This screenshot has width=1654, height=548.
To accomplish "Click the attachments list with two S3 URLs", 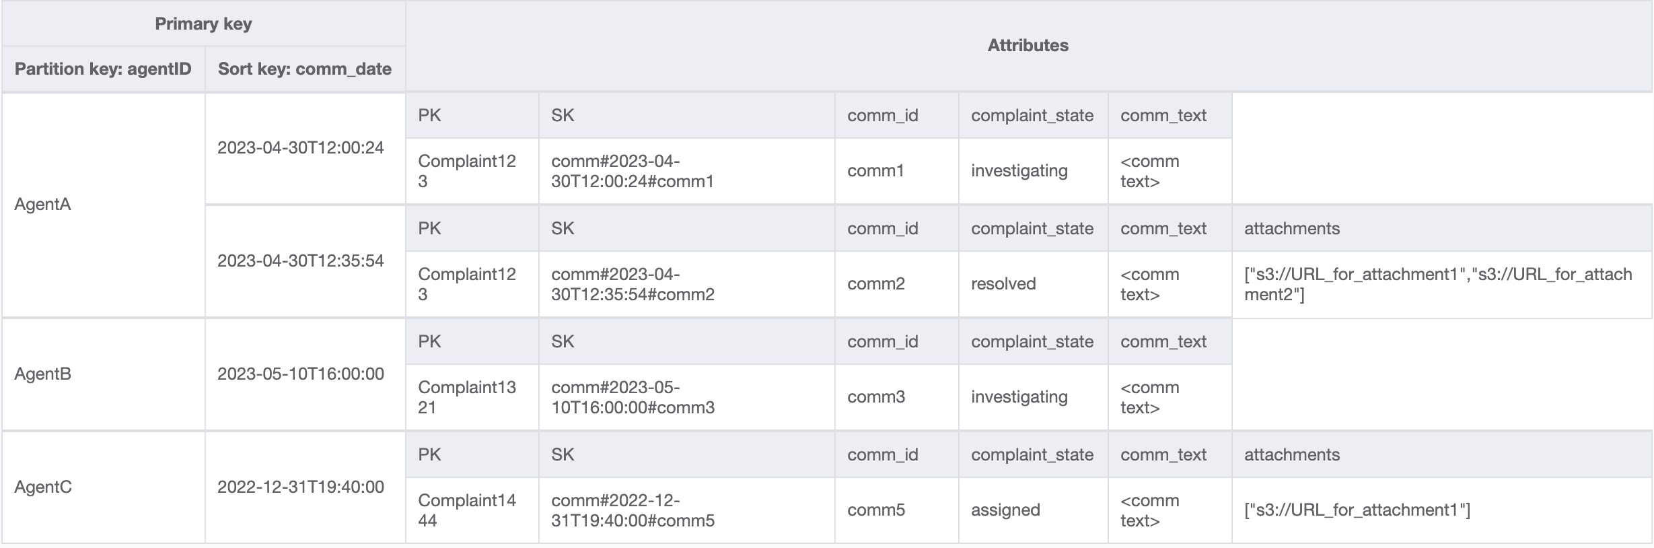I will (x=1437, y=284).
